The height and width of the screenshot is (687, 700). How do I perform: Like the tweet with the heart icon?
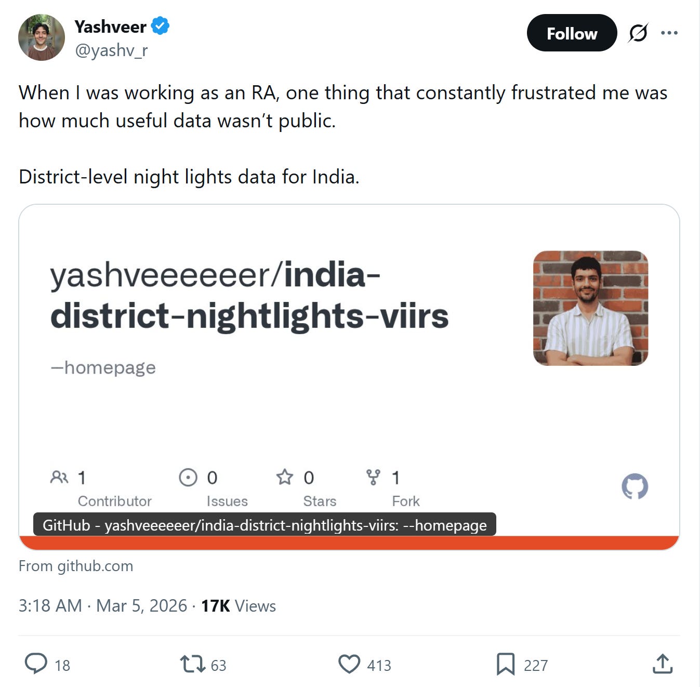click(x=349, y=664)
